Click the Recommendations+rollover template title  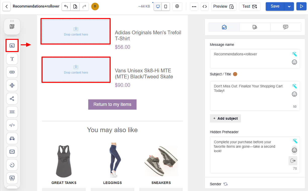pyautogui.click(x=36, y=6)
